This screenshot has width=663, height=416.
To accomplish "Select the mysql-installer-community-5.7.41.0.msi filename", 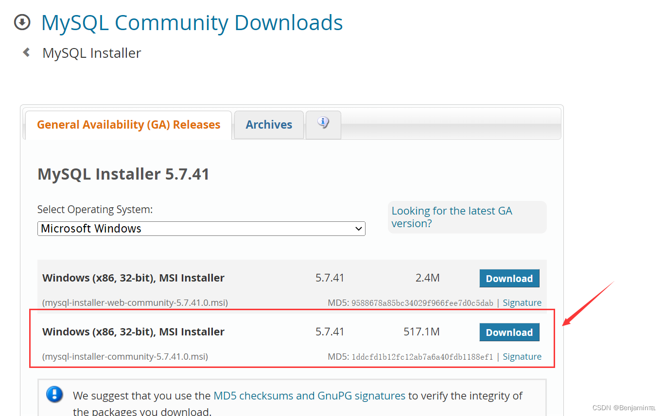I will coord(125,357).
